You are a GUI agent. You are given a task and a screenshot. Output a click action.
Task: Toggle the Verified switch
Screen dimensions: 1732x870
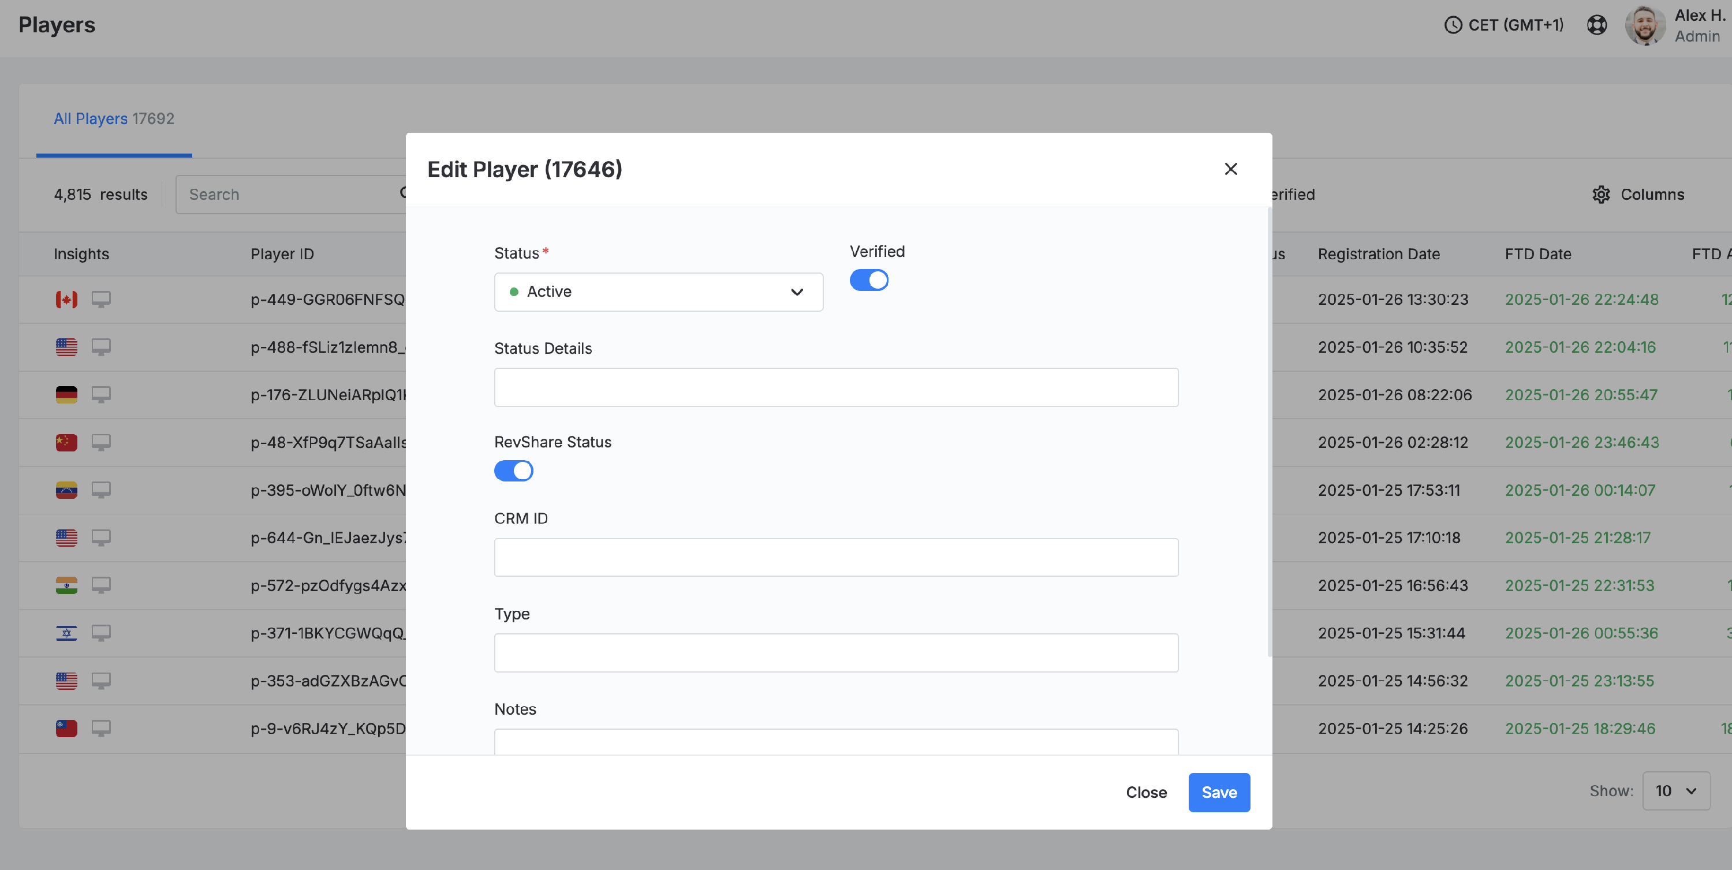tap(869, 279)
